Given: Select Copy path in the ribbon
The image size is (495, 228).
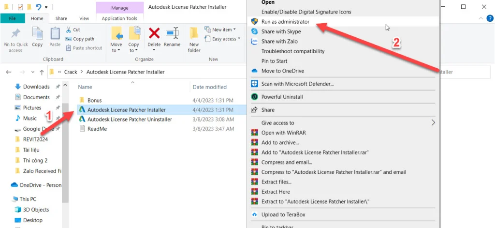Looking at the screenshot, I should point(80,39).
